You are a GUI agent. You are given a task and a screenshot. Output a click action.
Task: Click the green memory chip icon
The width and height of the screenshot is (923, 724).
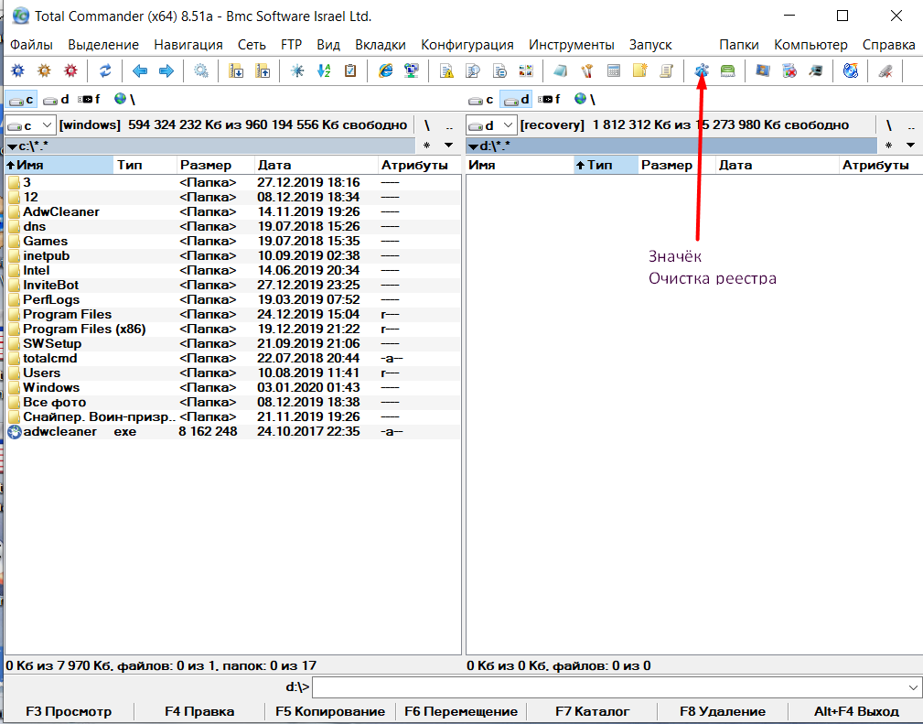(727, 71)
